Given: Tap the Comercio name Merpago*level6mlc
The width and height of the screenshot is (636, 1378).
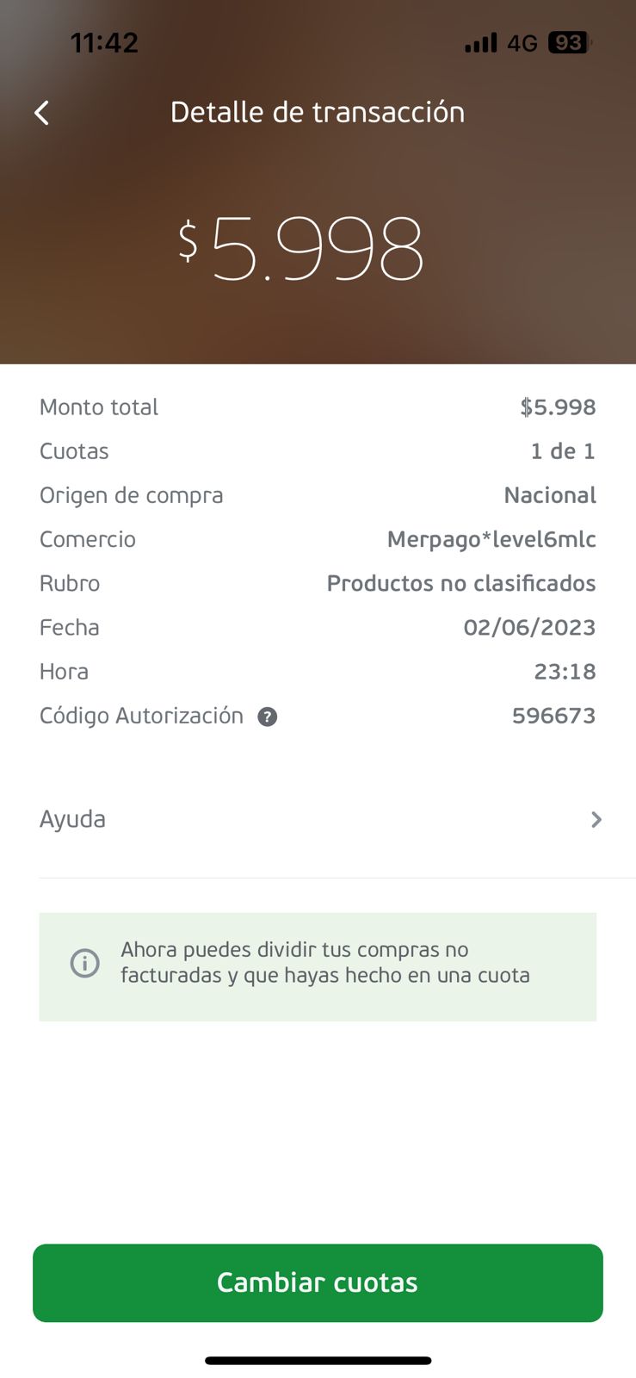Looking at the screenshot, I should click(x=491, y=539).
